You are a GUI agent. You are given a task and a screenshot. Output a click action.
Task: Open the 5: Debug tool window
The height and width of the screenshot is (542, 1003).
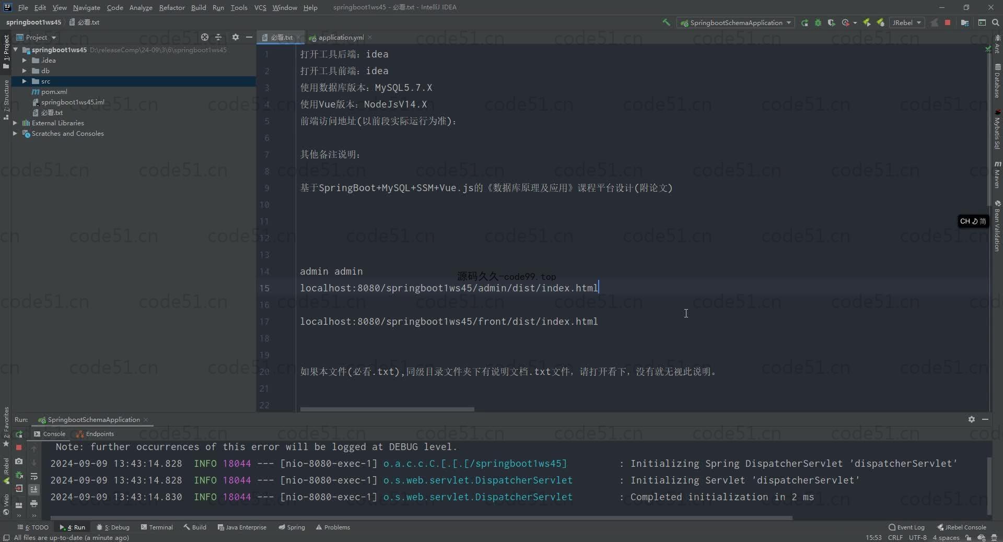tap(113, 527)
